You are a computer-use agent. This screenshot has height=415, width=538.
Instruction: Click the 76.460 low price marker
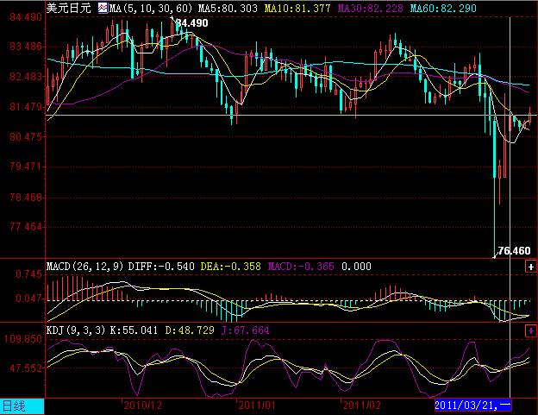click(x=514, y=251)
